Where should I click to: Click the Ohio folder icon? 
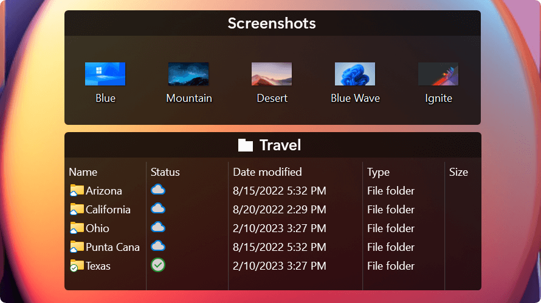coord(77,228)
